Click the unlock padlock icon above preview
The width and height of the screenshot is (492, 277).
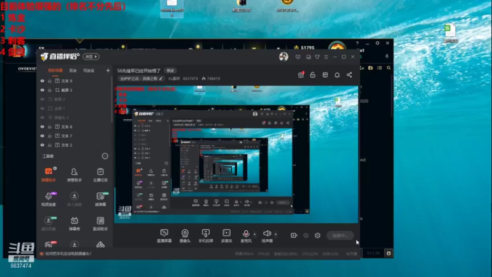[x=312, y=74]
